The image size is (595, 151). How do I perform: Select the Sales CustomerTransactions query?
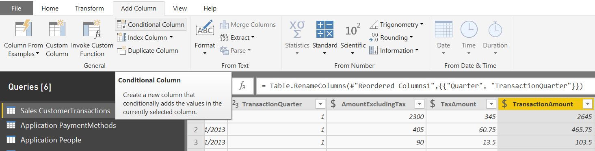(65, 110)
